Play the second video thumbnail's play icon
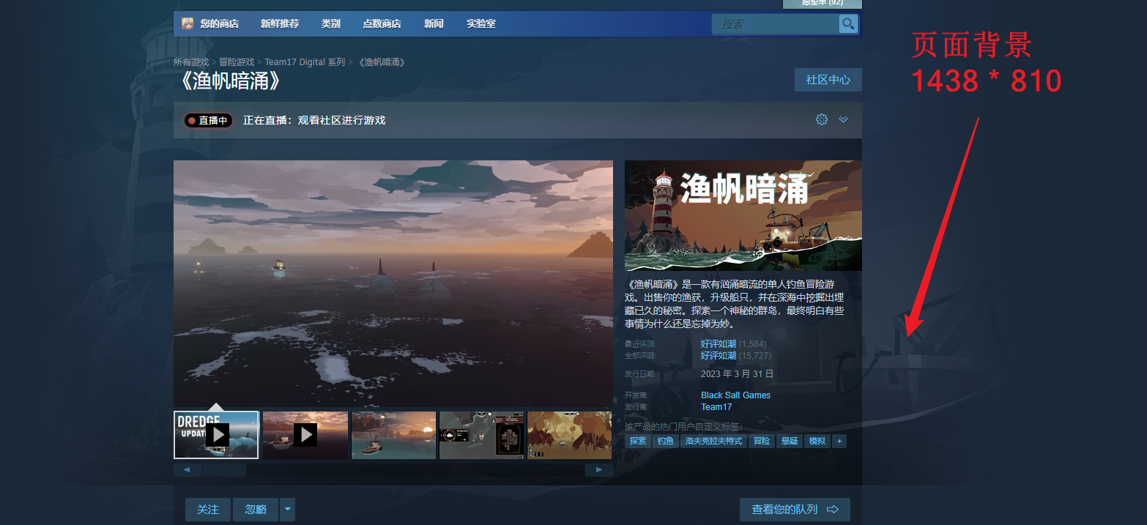This screenshot has height=525, width=1147. (305, 434)
